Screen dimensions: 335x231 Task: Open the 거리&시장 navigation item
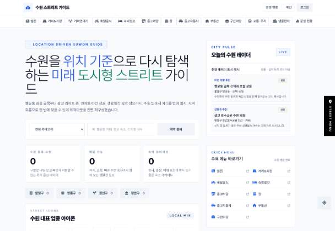(52, 21)
